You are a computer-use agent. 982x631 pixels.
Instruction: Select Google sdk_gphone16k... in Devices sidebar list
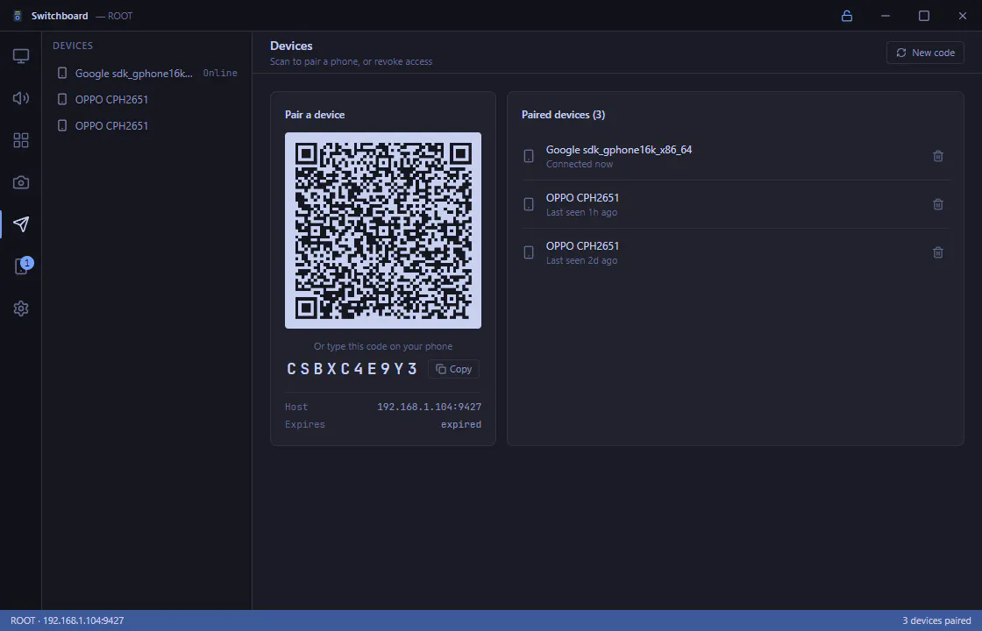click(x=146, y=74)
